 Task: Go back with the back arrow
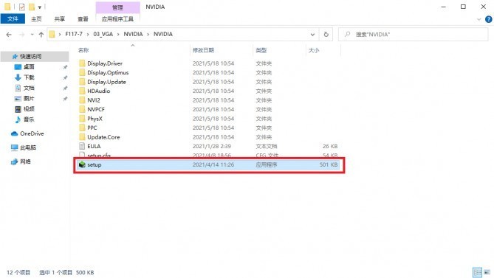tap(9, 34)
